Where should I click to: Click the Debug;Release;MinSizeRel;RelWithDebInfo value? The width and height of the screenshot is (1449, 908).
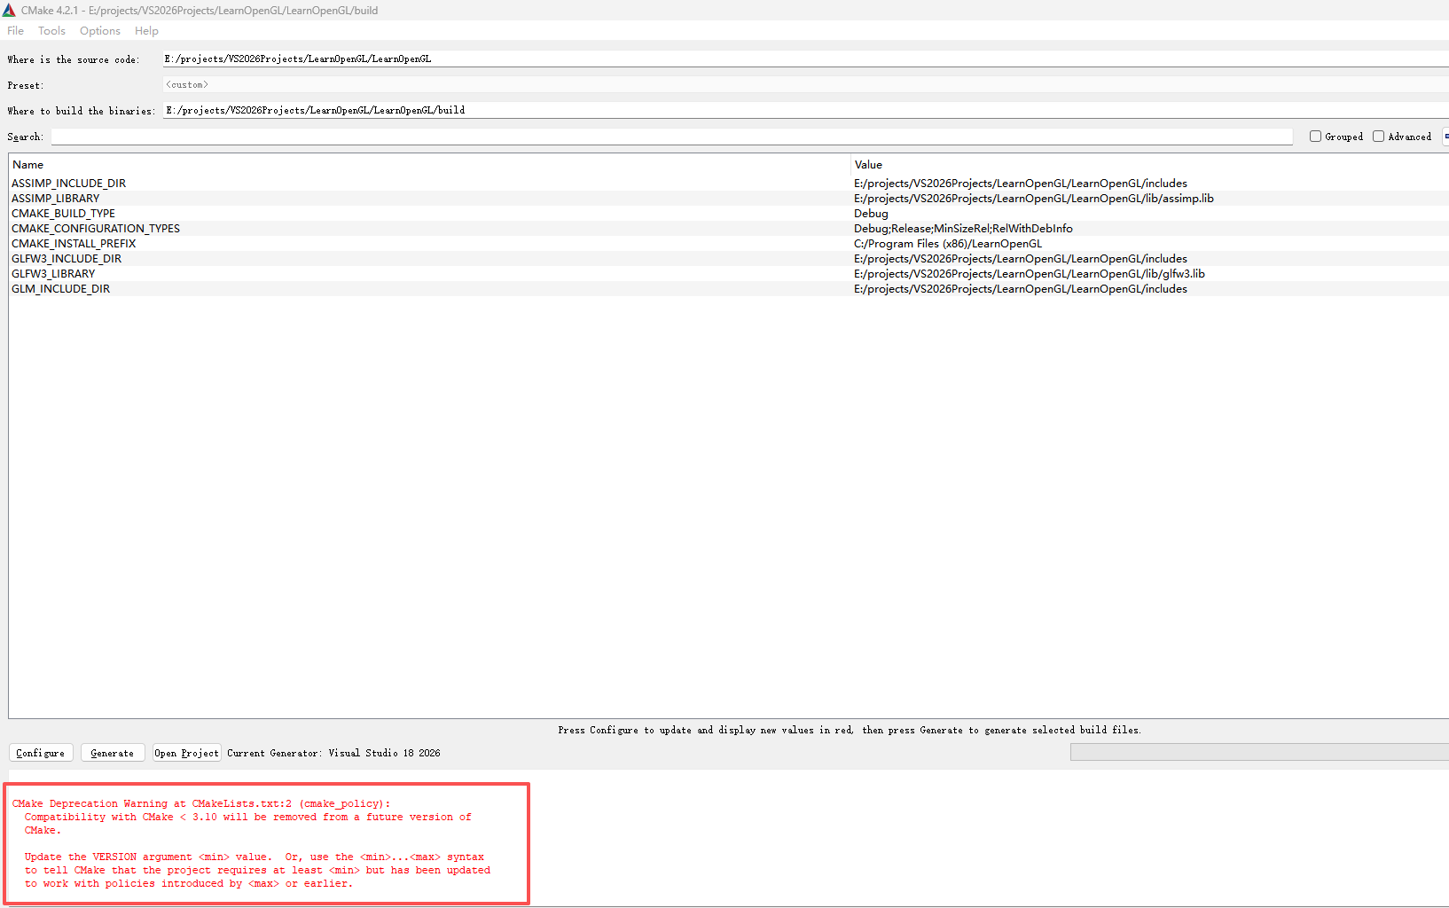964,229
